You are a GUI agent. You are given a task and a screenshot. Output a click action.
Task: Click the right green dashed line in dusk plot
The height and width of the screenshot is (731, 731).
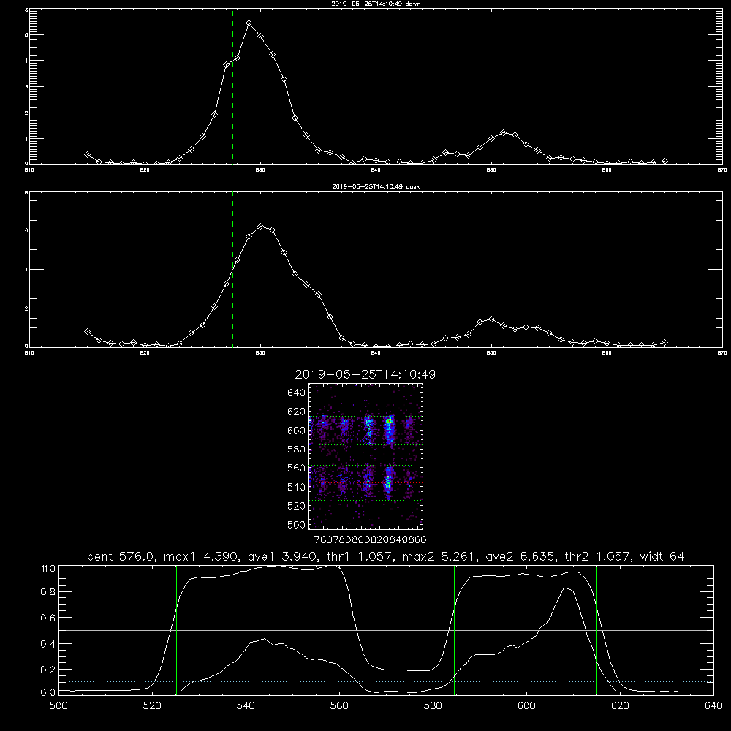click(x=404, y=269)
